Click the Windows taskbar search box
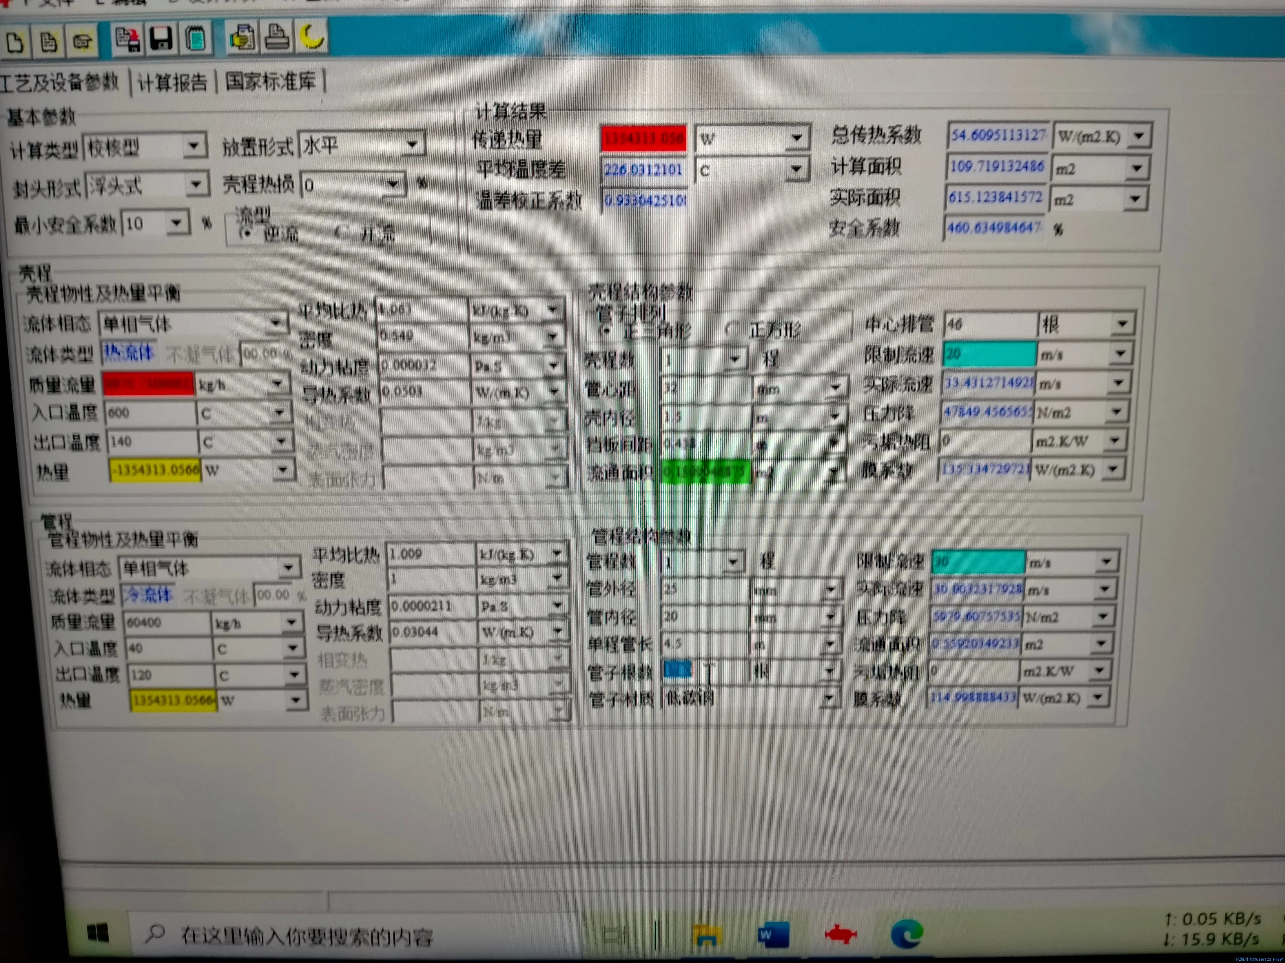The width and height of the screenshot is (1285, 963). click(354, 934)
